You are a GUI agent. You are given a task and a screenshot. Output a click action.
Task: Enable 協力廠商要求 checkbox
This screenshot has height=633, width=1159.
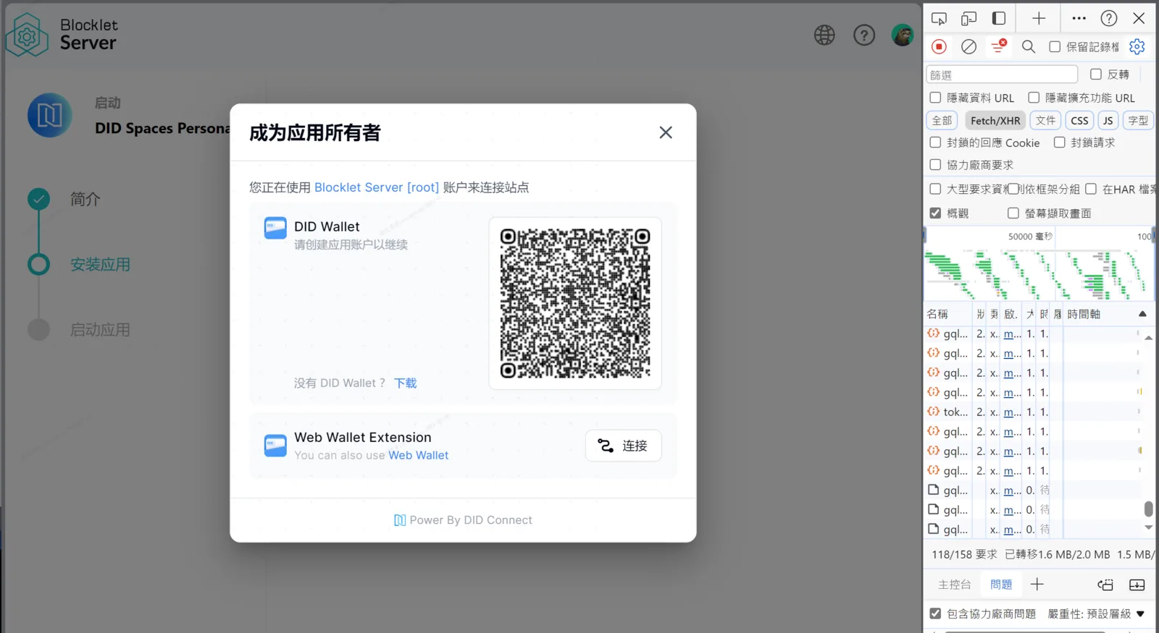pos(935,165)
